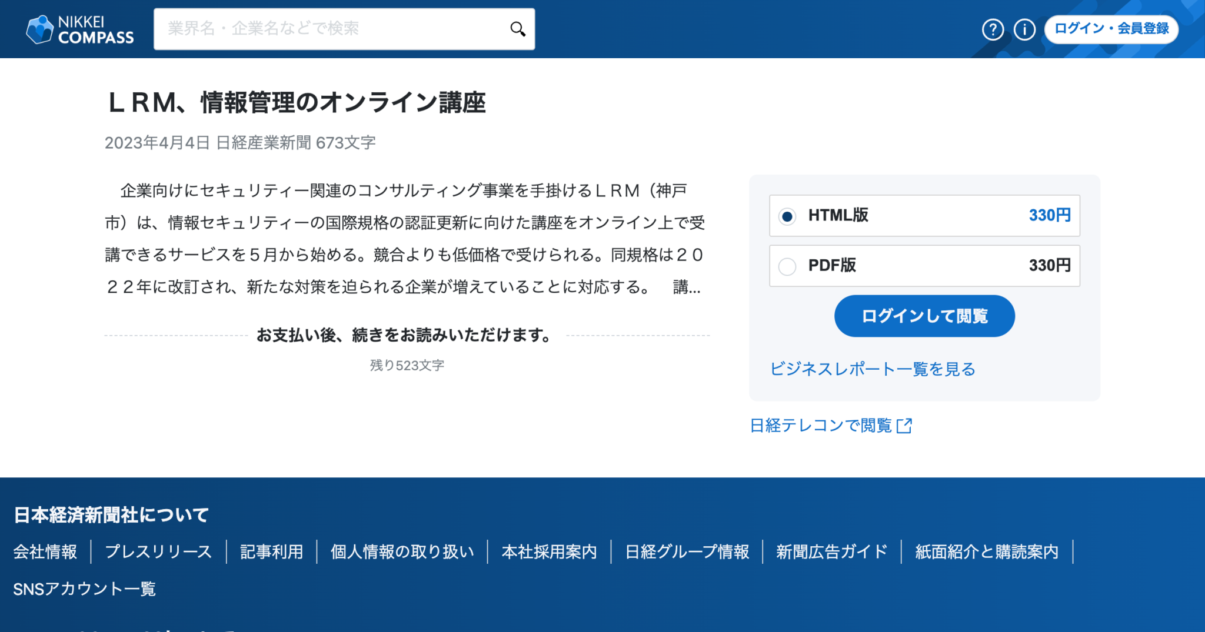The height and width of the screenshot is (632, 1205).
Task: Open 会社情報 footer link
Action: (45, 551)
